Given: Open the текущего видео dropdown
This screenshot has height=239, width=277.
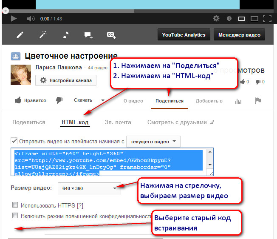Looking at the screenshot, I should pyautogui.click(x=153, y=142).
